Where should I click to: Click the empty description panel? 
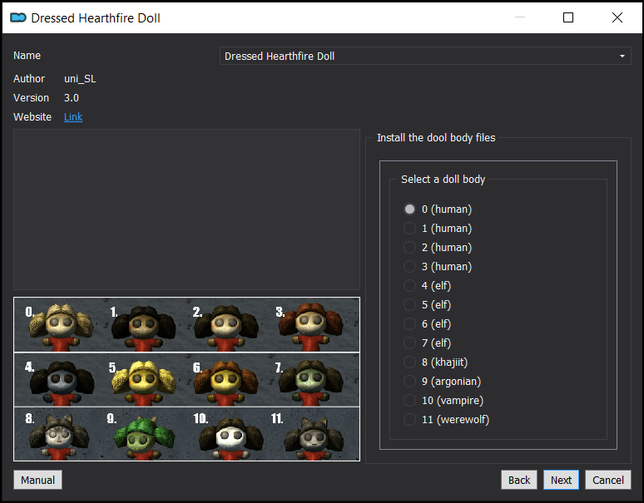[x=187, y=210]
